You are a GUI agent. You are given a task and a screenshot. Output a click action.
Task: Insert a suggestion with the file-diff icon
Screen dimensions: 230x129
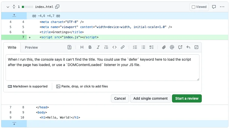click(x=69, y=47)
